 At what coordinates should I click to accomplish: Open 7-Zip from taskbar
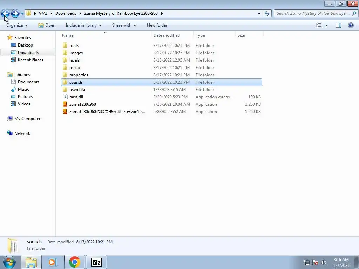(96, 262)
